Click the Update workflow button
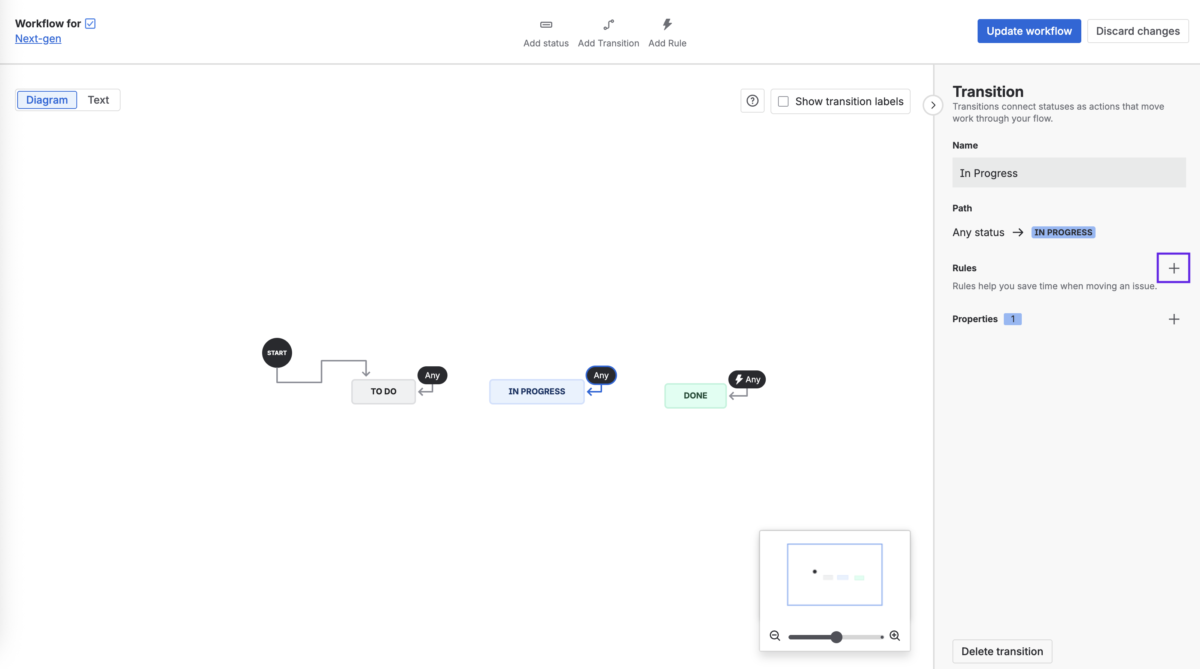 (1029, 31)
